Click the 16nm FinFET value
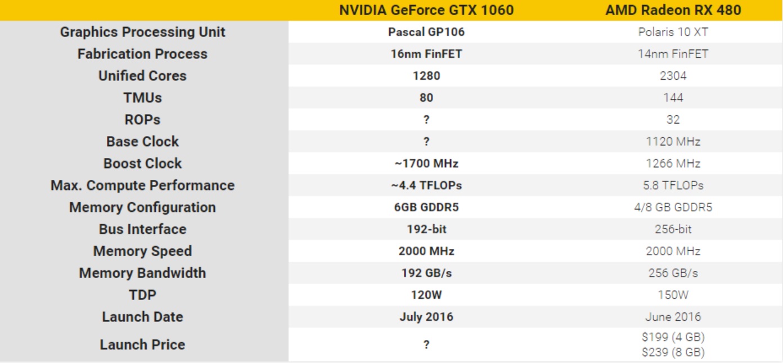The image size is (783, 363). point(426,54)
